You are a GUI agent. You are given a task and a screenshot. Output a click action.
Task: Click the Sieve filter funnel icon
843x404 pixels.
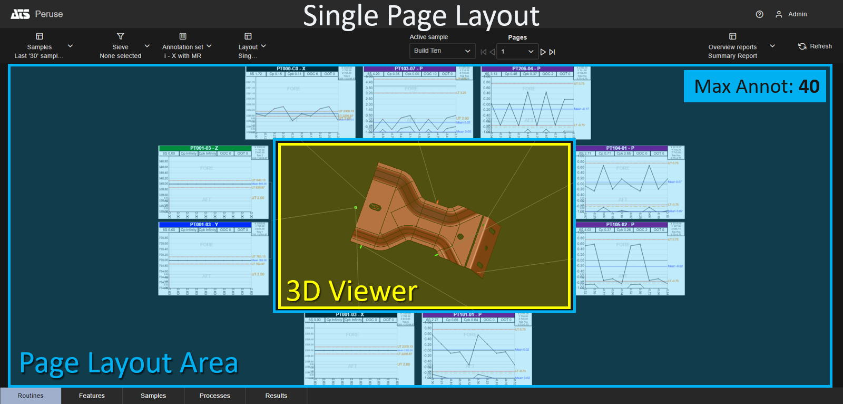pos(121,36)
